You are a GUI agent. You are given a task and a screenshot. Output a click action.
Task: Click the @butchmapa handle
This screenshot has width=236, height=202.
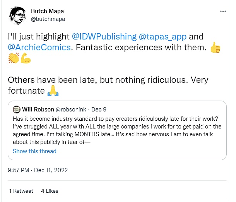click(x=48, y=19)
